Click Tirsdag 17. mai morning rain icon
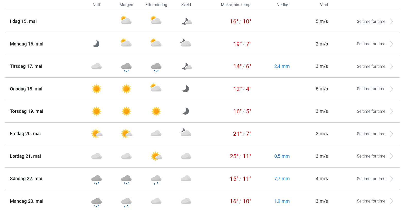 [x=126, y=67]
